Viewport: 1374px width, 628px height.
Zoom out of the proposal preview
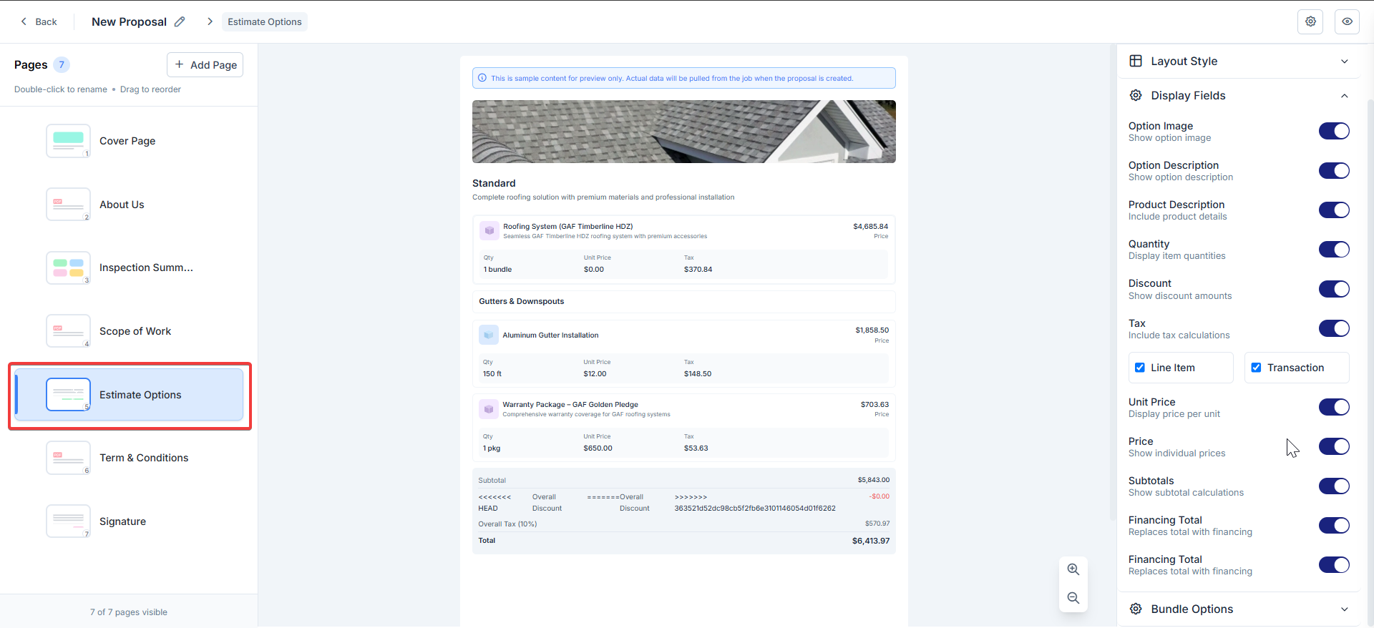tap(1073, 598)
